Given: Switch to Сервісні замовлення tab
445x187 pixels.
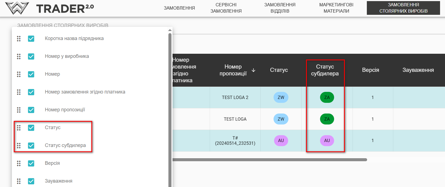Looking at the screenshot, I should [226, 8].
